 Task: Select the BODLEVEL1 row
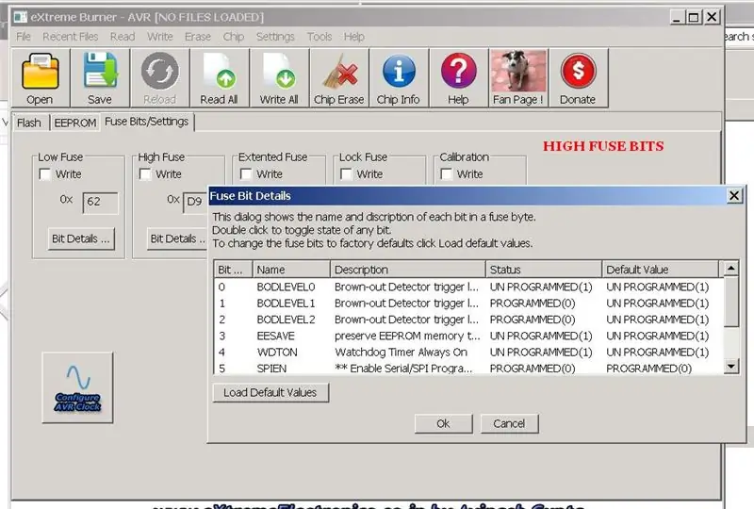(468, 304)
